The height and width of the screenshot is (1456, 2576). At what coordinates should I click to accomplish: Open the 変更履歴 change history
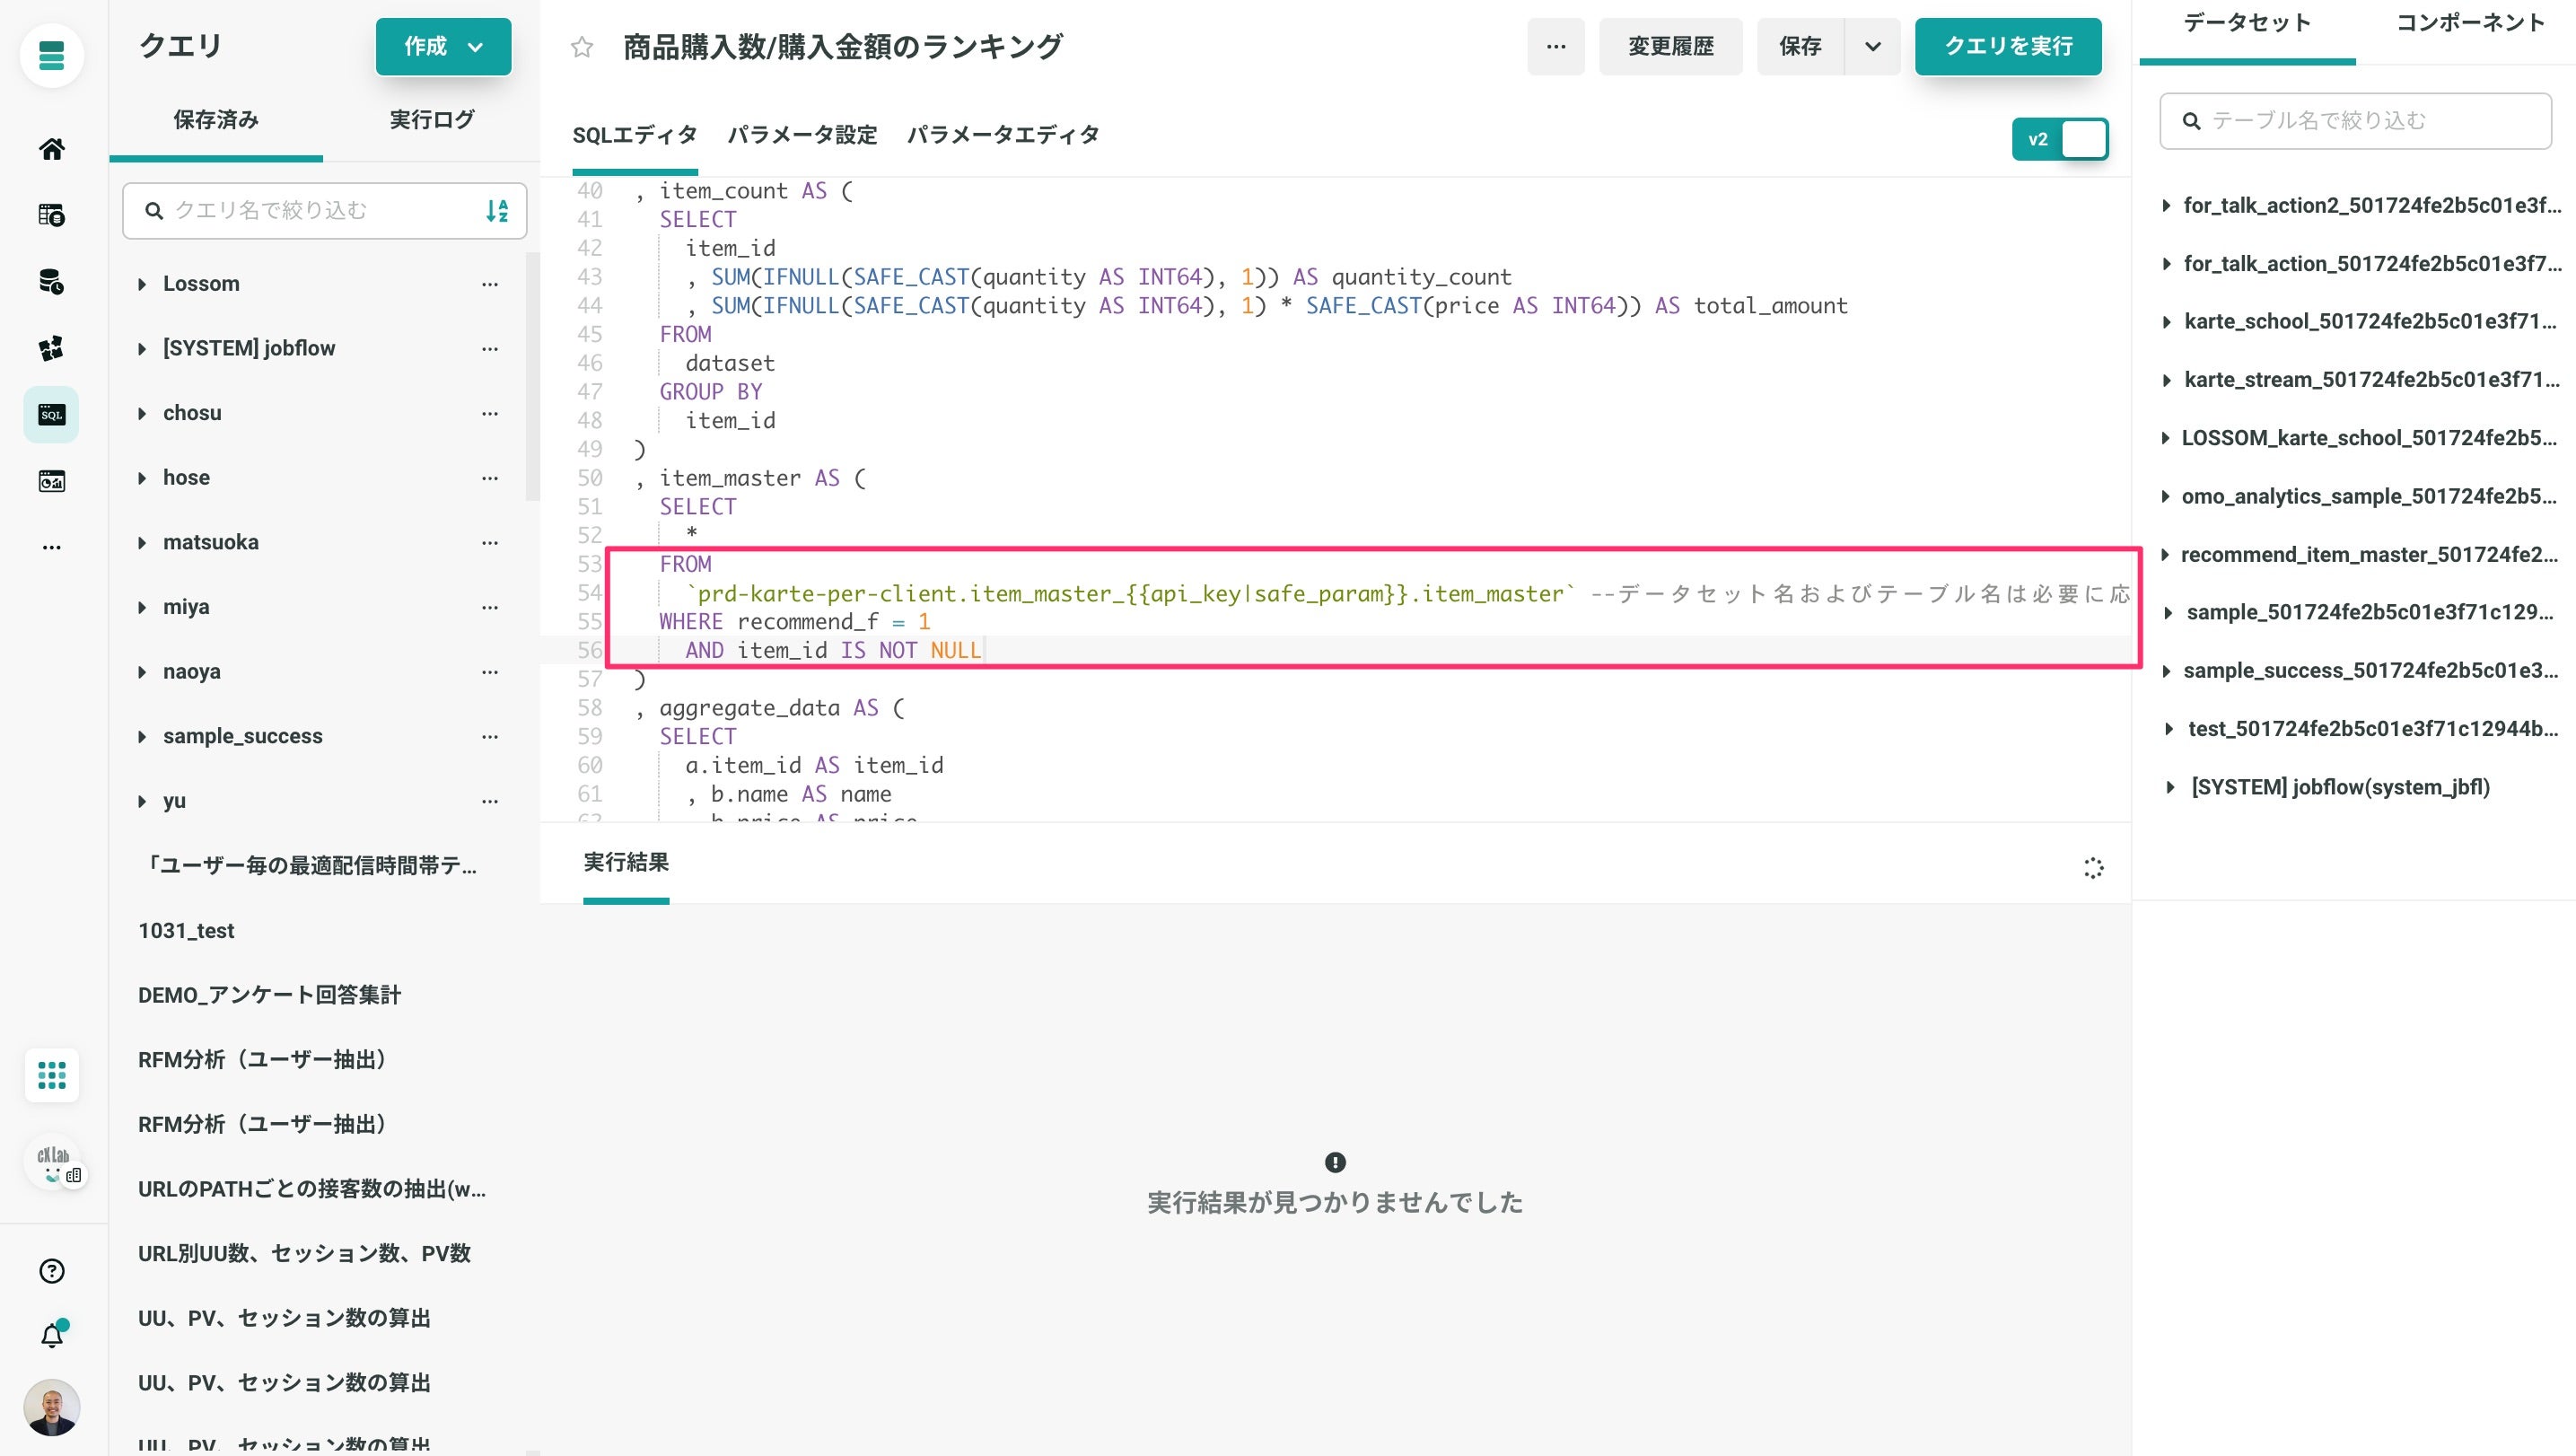[x=1670, y=46]
